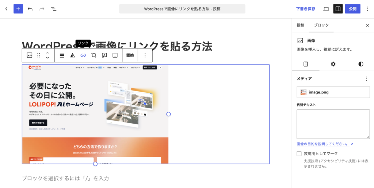Switch to the 投稿 tab

point(301,25)
